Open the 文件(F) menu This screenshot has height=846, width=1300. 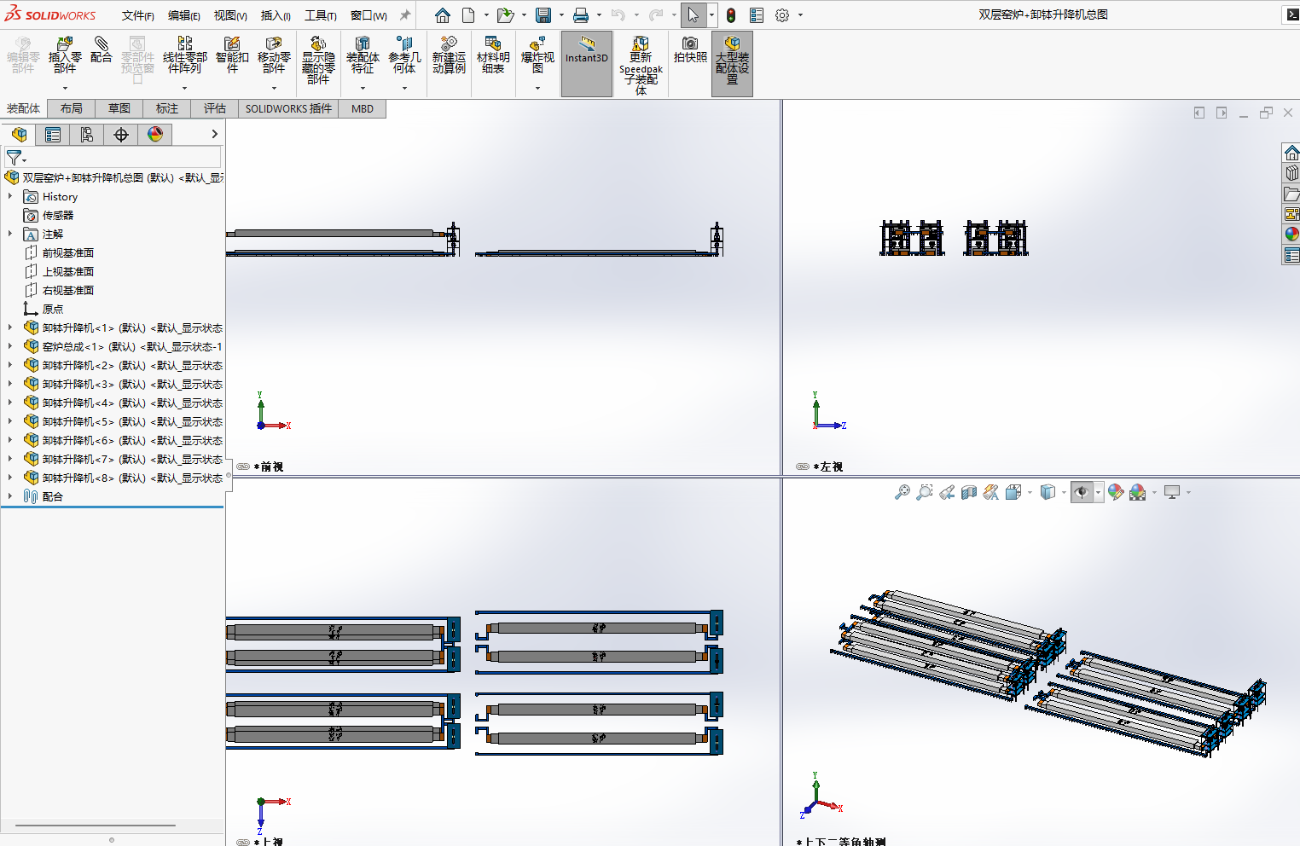click(x=137, y=15)
